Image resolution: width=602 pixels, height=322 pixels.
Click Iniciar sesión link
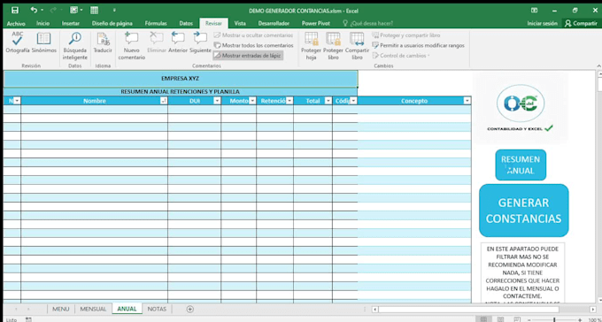click(x=542, y=23)
